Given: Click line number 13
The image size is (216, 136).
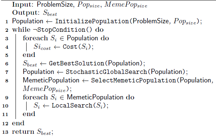Looking at the screenshot, I should [5, 132].
